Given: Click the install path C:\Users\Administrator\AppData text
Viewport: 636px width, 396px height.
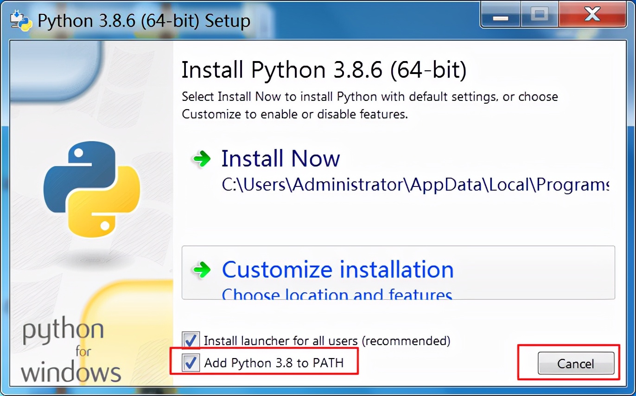Looking at the screenshot, I should point(415,185).
